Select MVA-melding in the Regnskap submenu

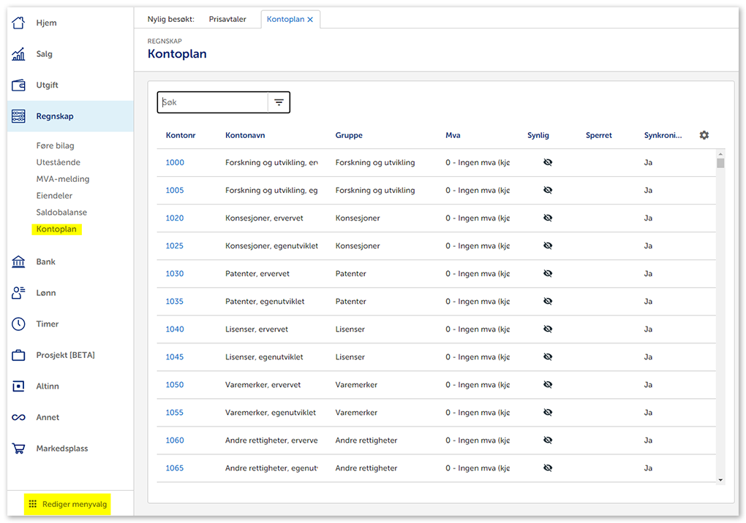tap(63, 179)
